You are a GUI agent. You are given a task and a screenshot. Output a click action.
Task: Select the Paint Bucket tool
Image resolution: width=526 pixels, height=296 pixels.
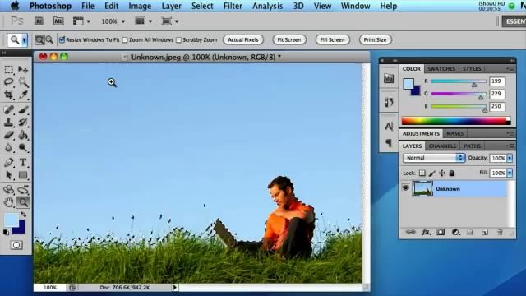[x=23, y=135]
